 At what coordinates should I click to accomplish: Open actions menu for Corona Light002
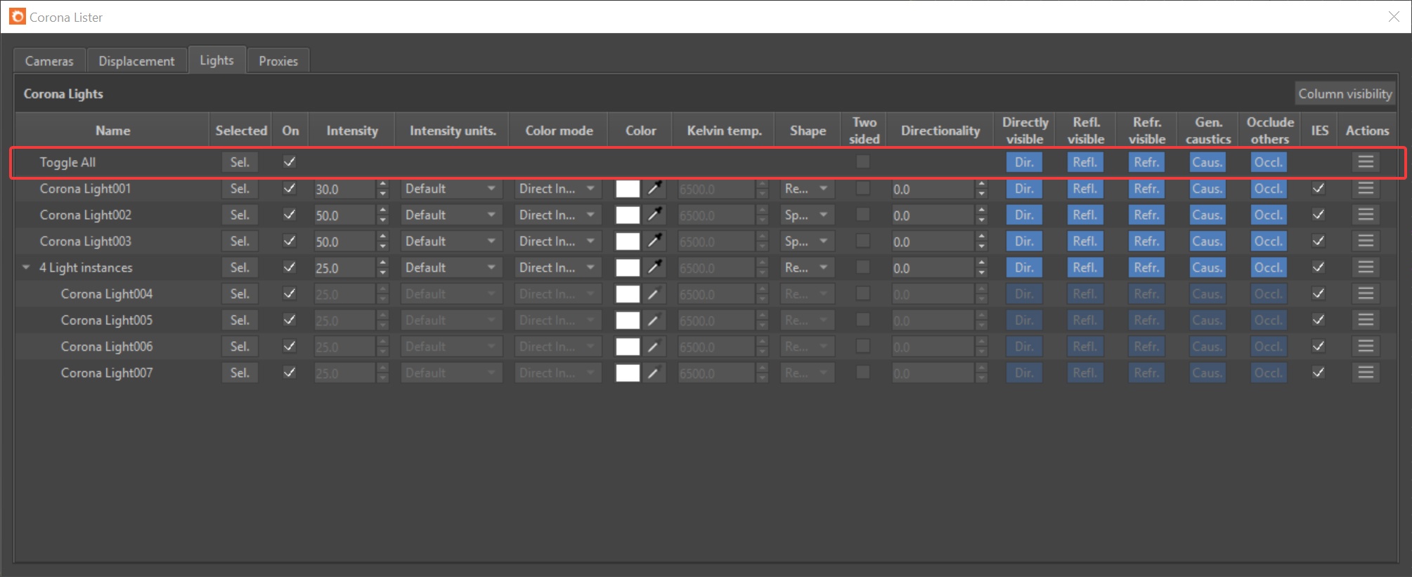1366,215
